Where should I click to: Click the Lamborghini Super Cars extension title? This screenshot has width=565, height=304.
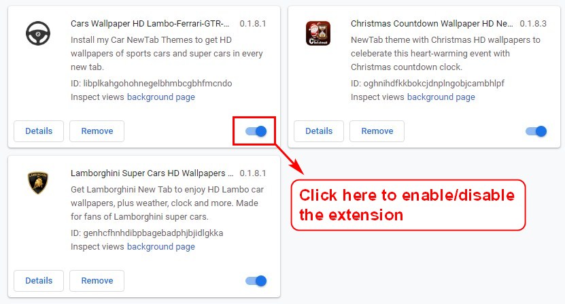(152, 173)
